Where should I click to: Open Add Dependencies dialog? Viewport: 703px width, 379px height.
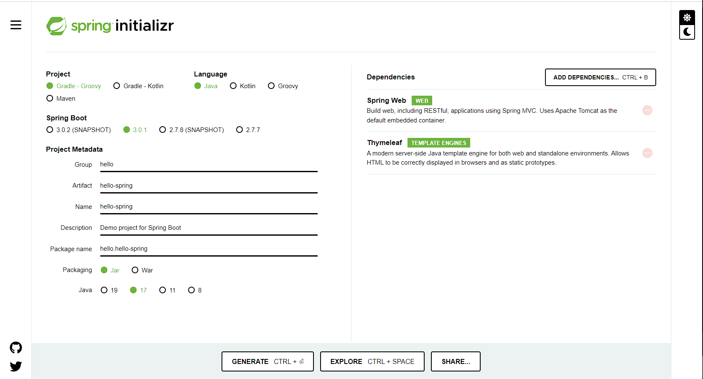coord(601,77)
